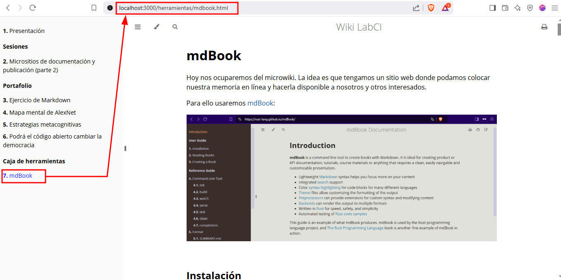Open Brave VPN icon
This screenshot has width=561, height=280.
[x=530, y=8]
